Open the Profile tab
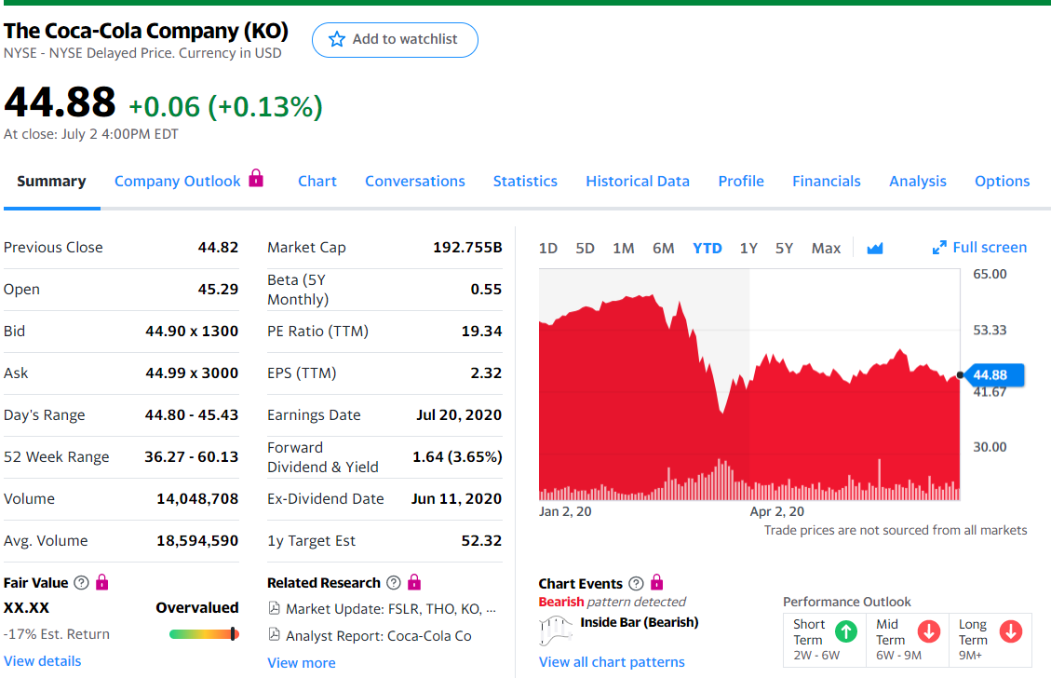Screen dimensions: 1051x678 [741, 181]
